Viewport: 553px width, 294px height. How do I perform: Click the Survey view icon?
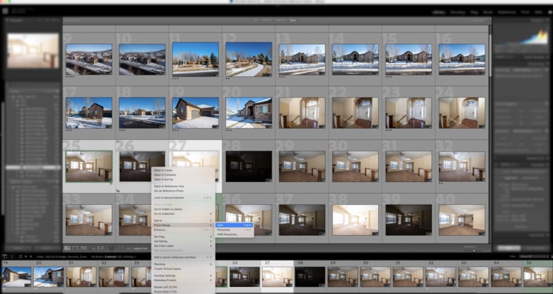(92, 247)
